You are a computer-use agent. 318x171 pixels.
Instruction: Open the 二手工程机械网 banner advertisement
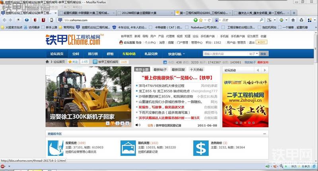[245, 100]
